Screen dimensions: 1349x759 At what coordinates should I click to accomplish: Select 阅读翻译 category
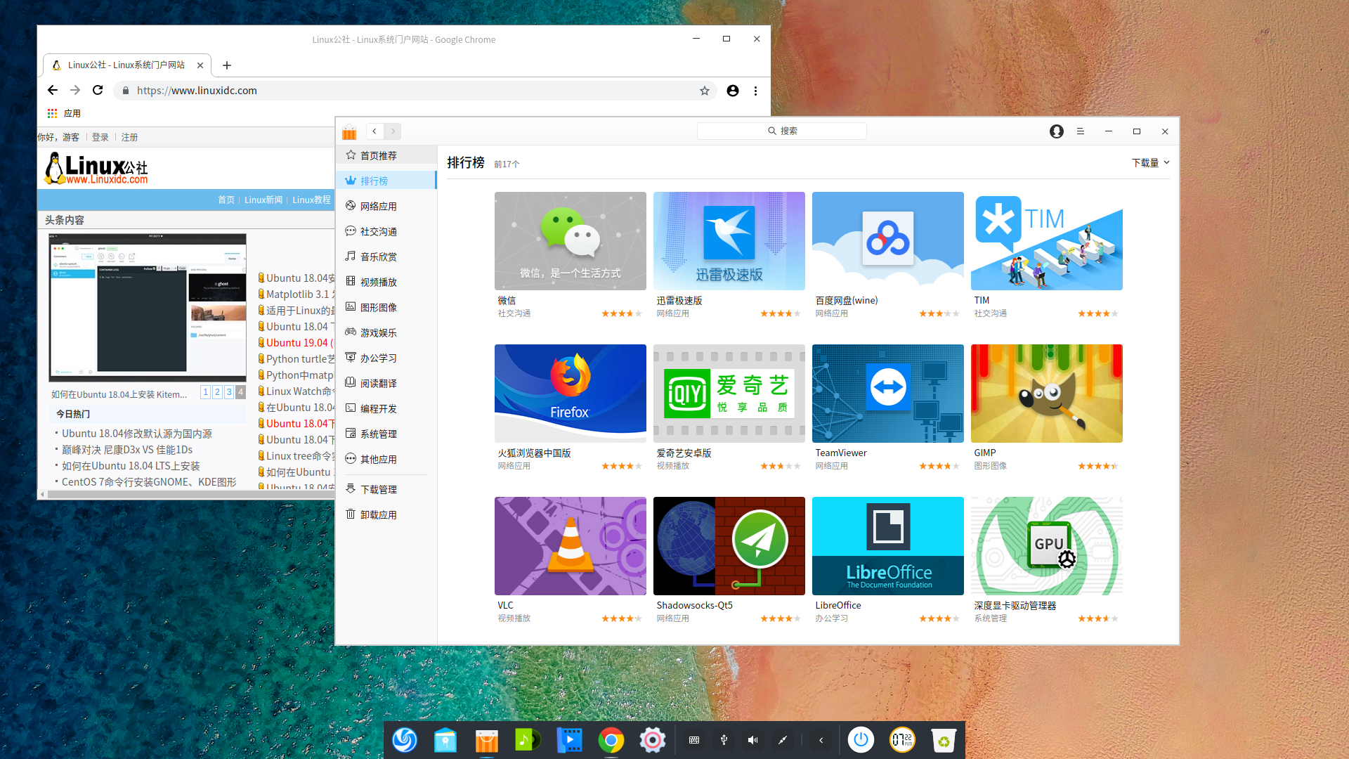386,383
